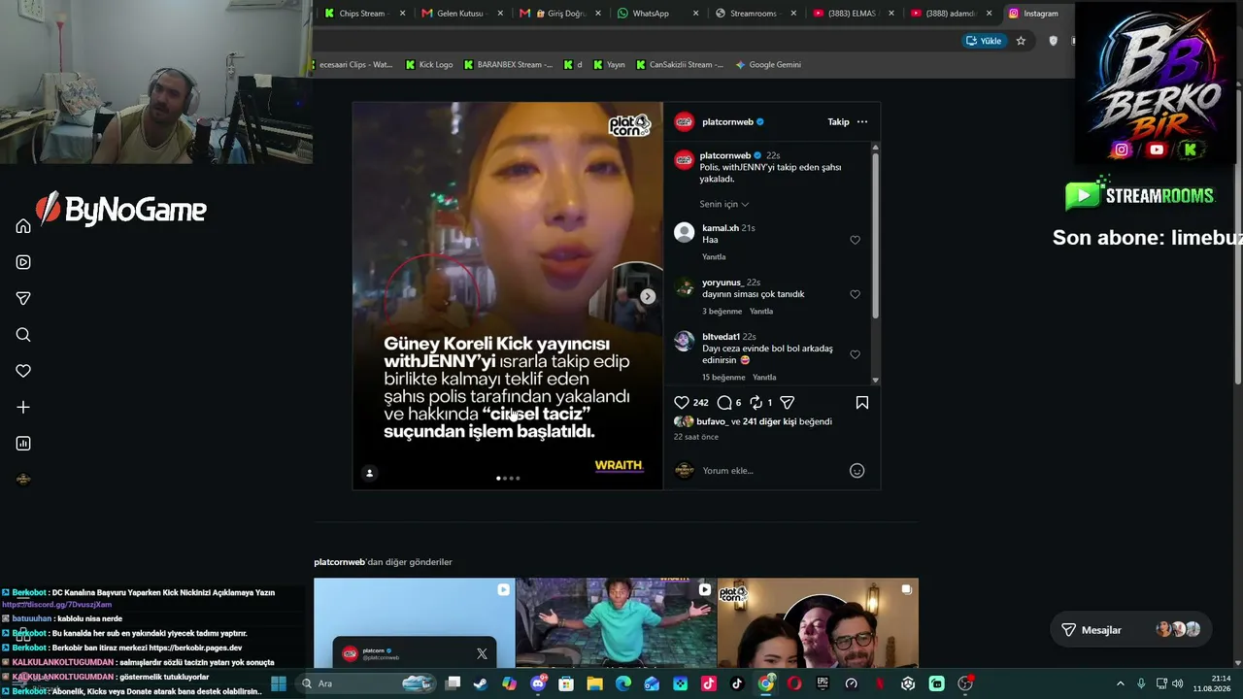Open the discord.gg link in stream chat
The width and height of the screenshot is (1243, 699).
click(x=56, y=605)
